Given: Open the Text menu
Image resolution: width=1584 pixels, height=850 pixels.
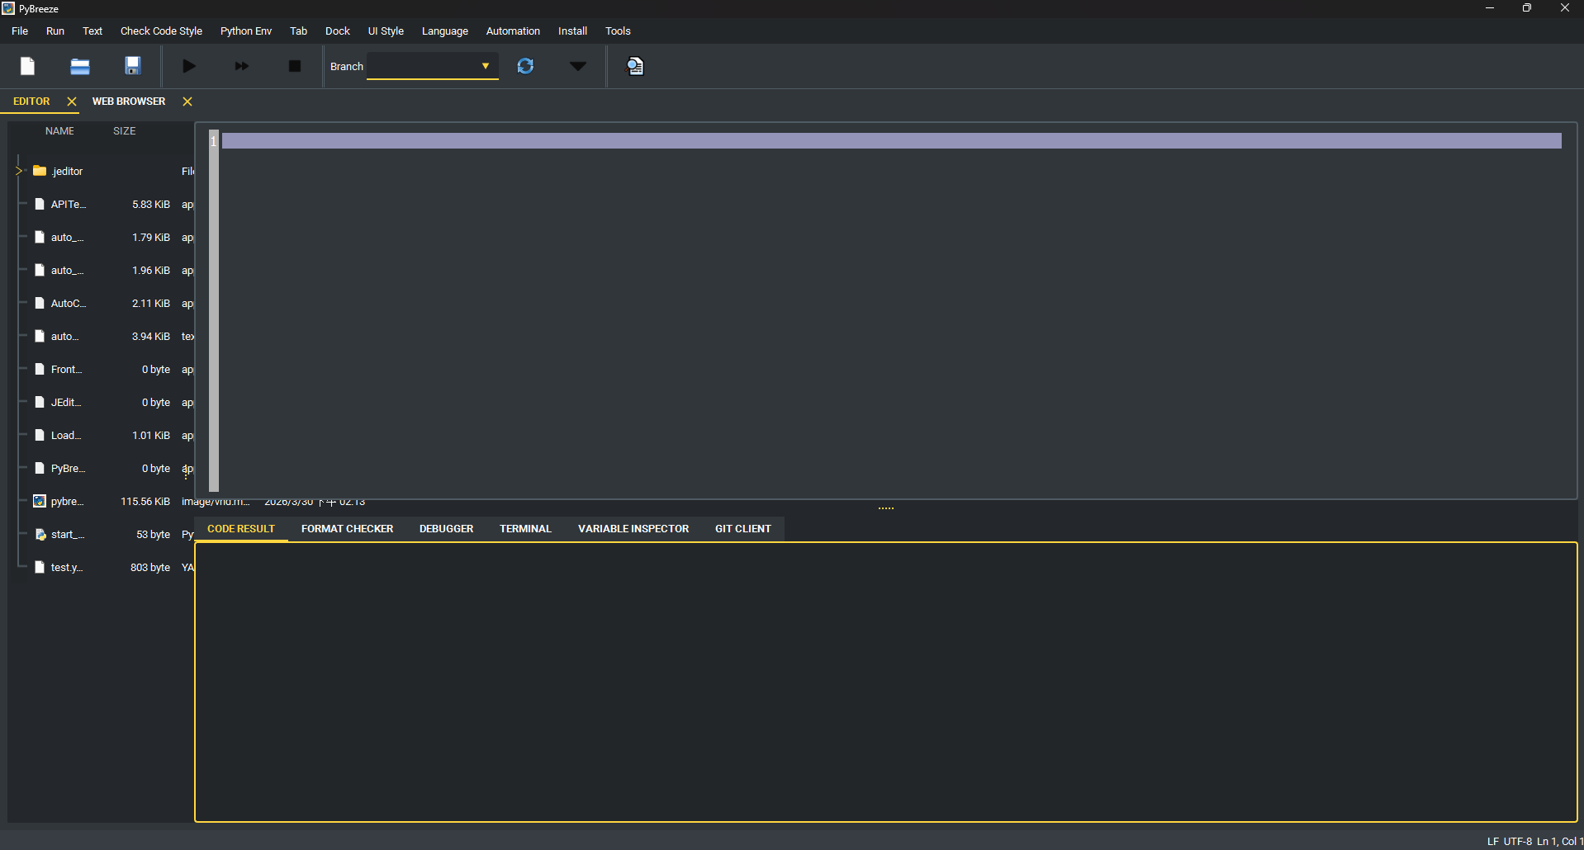Looking at the screenshot, I should click(x=92, y=31).
